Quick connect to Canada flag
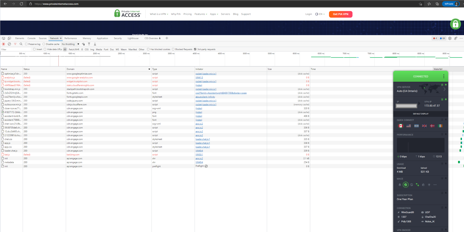This screenshot has width=464, height=232. (401, 126)
